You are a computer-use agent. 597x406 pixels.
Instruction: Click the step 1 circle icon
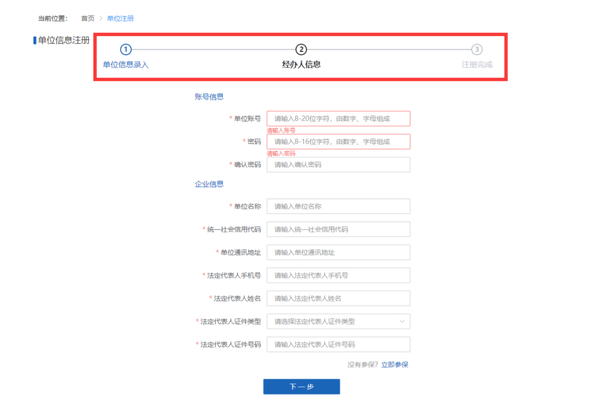click(126, 50)
